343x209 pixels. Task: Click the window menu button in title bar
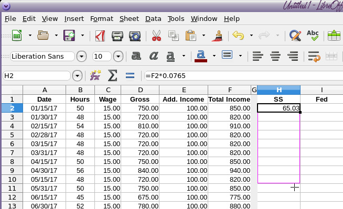coord(6,6)
